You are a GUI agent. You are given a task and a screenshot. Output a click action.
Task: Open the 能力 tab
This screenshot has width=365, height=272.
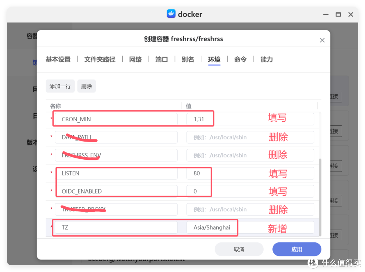[x=266, y=59]
